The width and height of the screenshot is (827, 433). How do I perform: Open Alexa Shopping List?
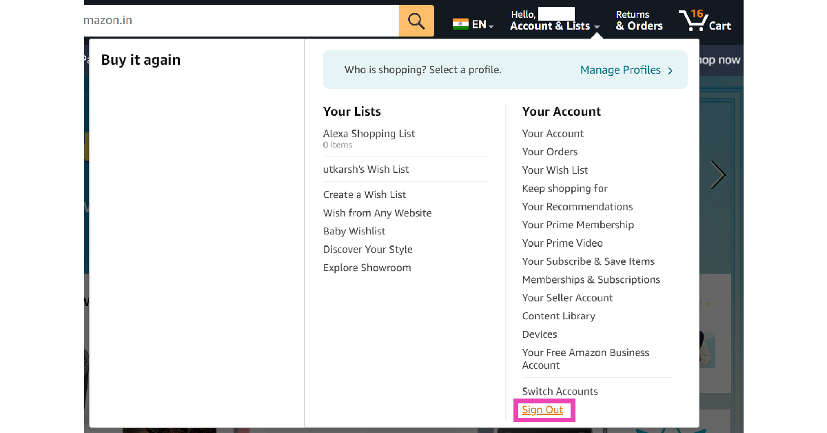coord(369,134)
